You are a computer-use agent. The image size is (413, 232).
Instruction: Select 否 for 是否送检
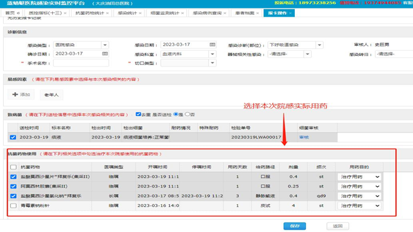187,114
